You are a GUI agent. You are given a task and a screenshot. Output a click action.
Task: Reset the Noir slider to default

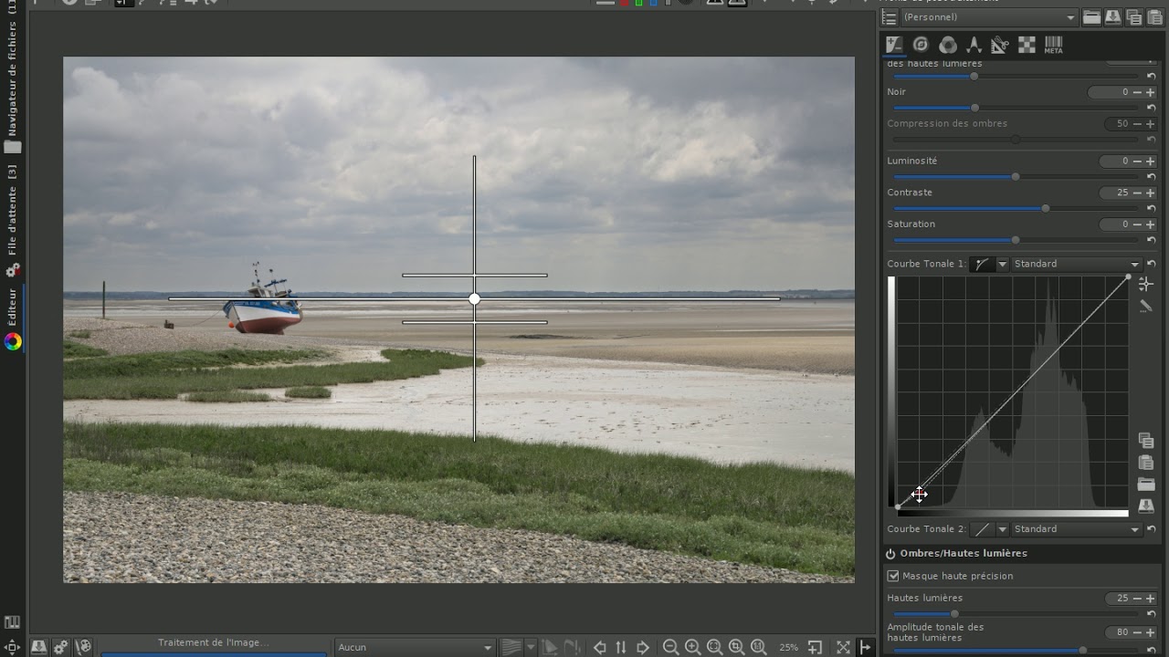[x=1151, y=108]
